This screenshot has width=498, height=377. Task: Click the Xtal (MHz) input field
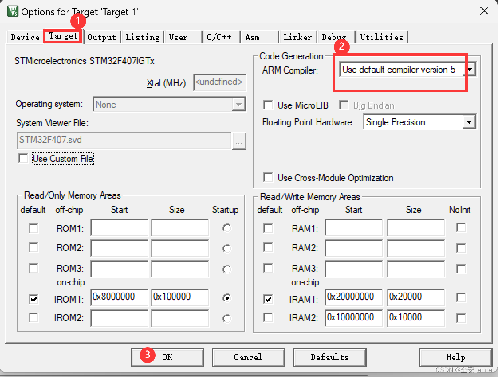(x=220, y=82)
